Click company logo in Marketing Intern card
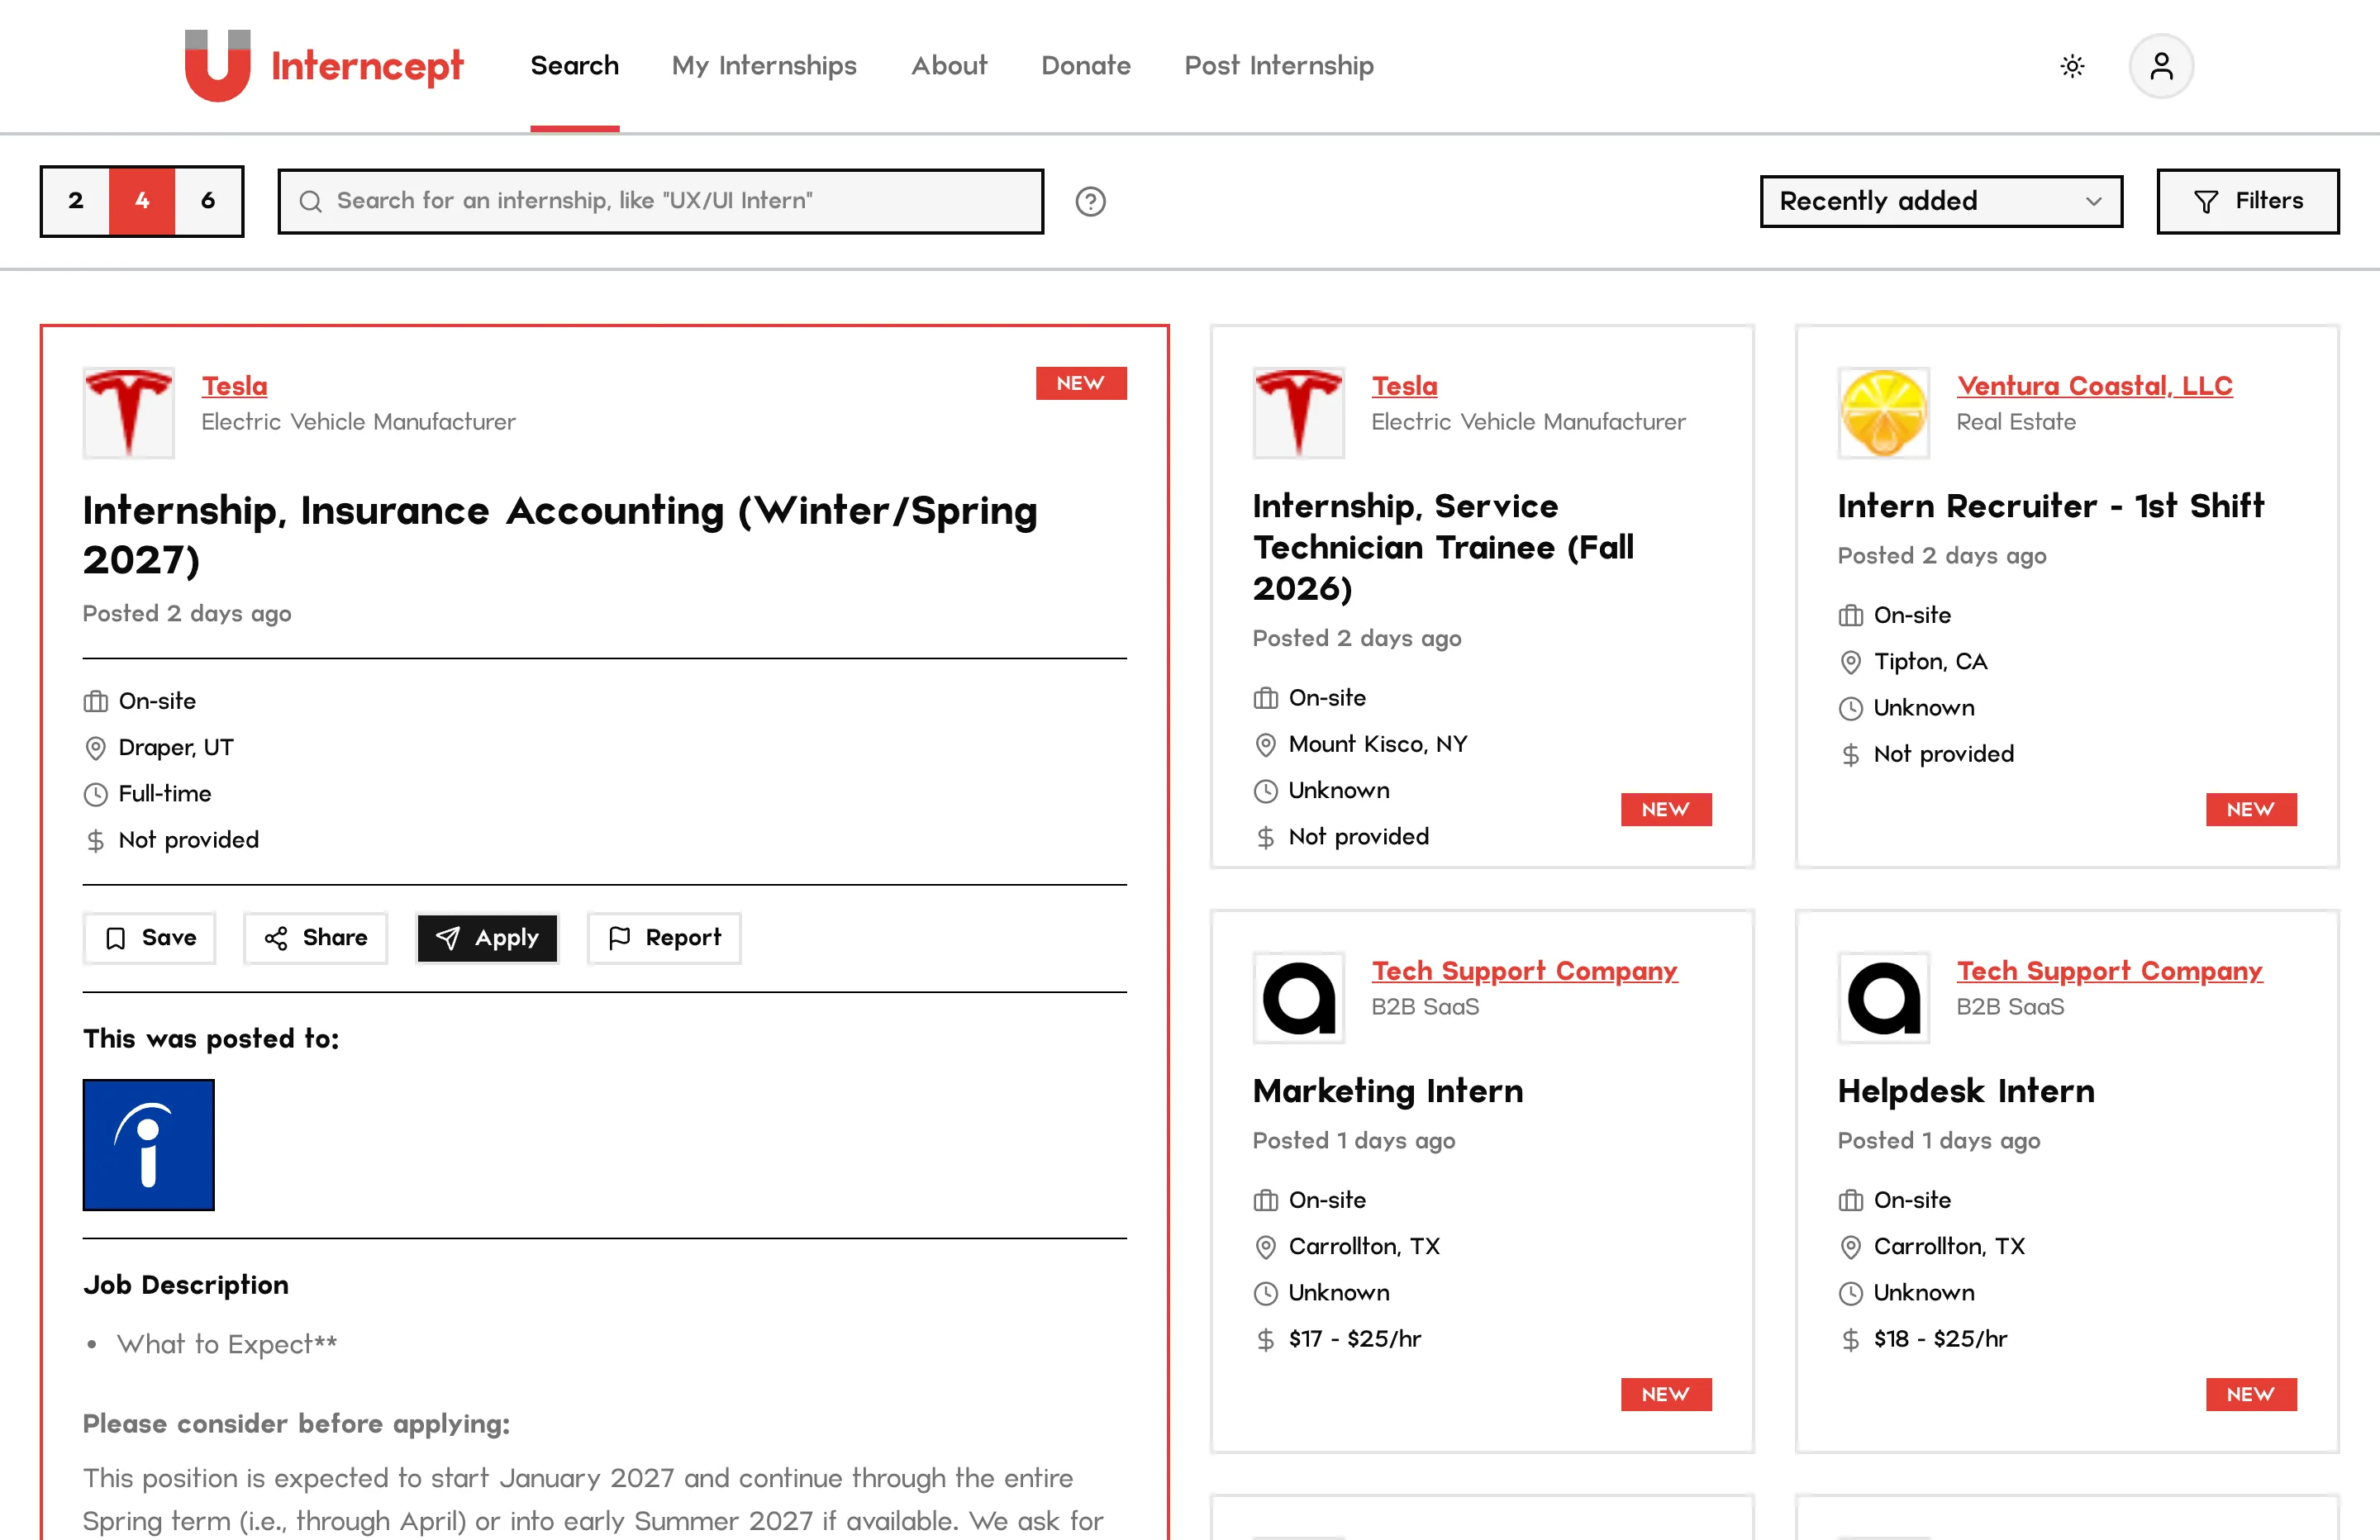Screen dimensions: 2380x1540 pos(1298,998)
